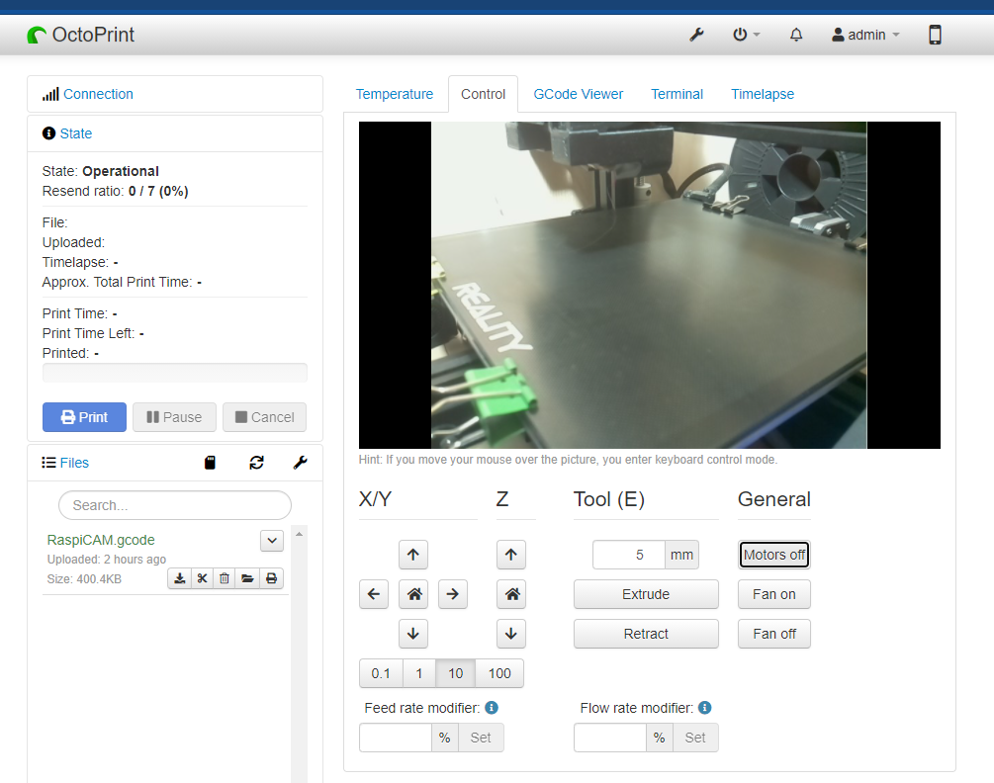Open the power/system dropdown
The image size is (994, 783).
747,35
